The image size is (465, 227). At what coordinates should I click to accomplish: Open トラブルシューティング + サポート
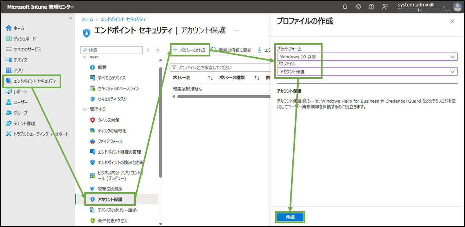coord(37,134)
